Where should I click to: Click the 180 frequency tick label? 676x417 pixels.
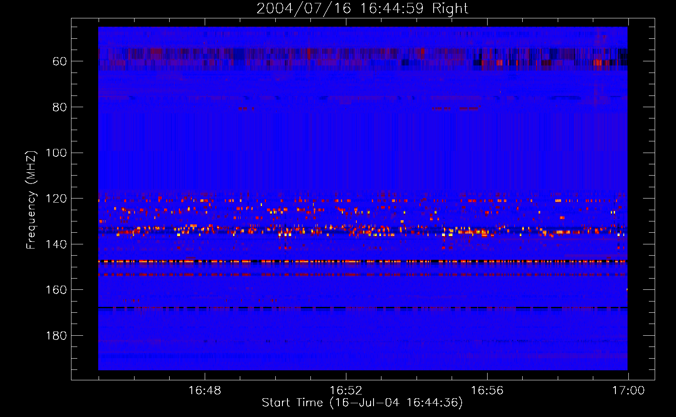[x=56, y=336]
